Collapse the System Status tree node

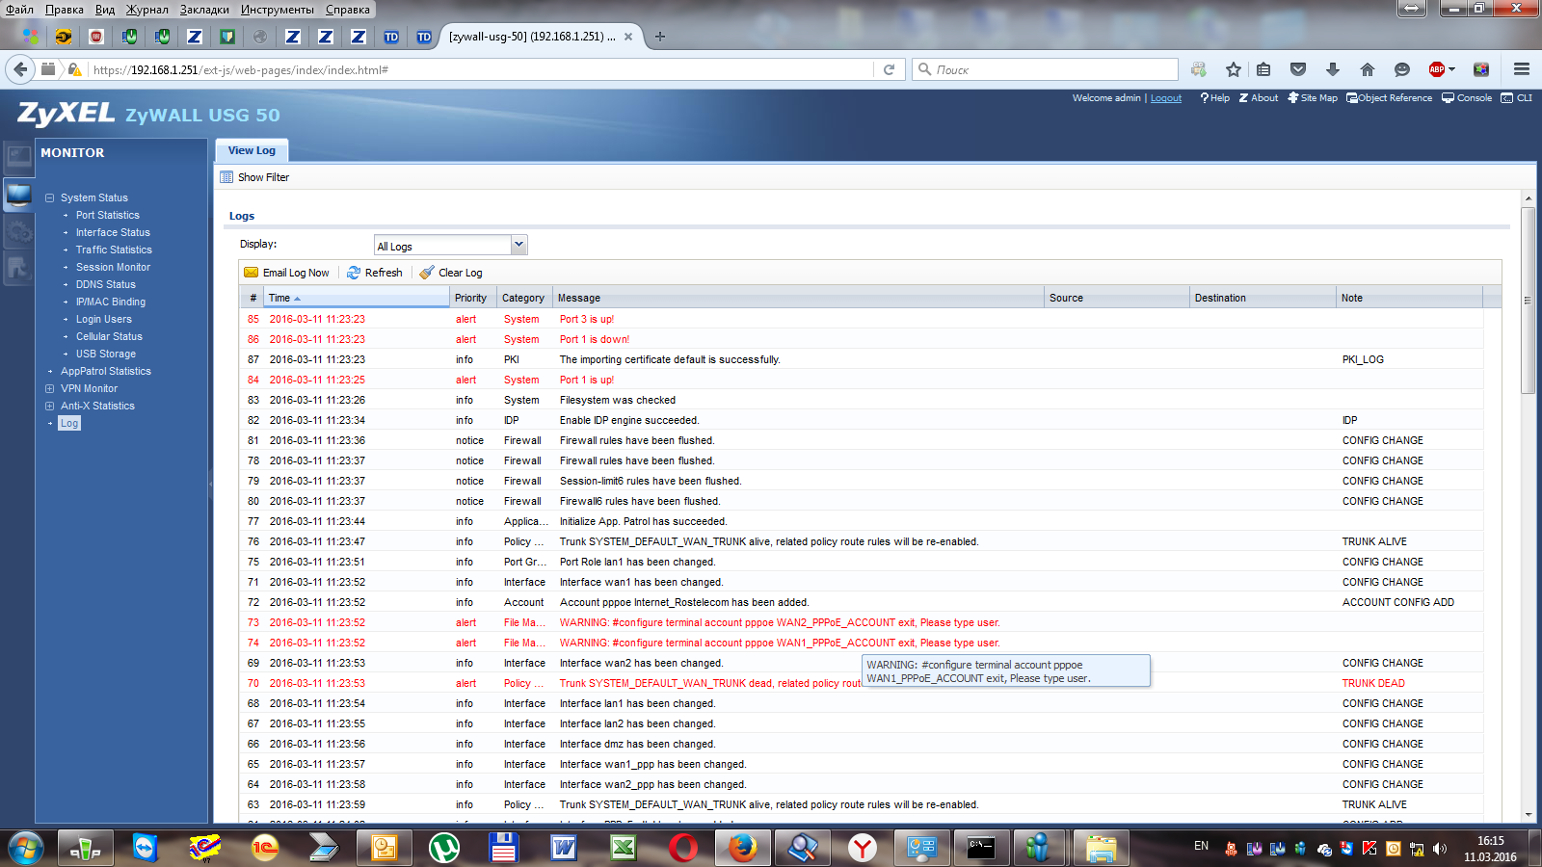coord(49,197)
